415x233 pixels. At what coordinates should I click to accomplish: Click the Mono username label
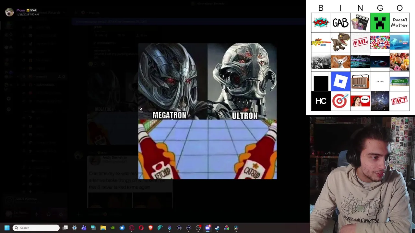pyautogui.click(x=21, y=10)
